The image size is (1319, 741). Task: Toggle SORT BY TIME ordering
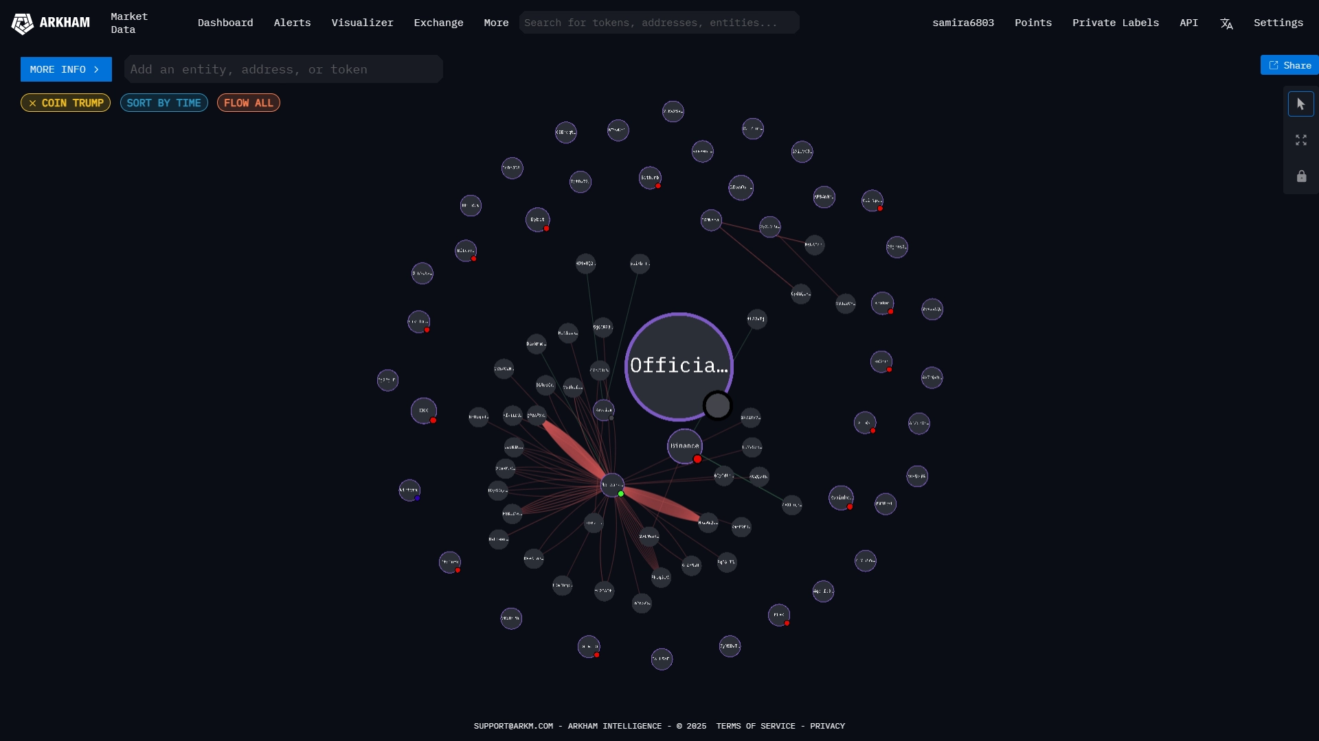tap(164, 102)
